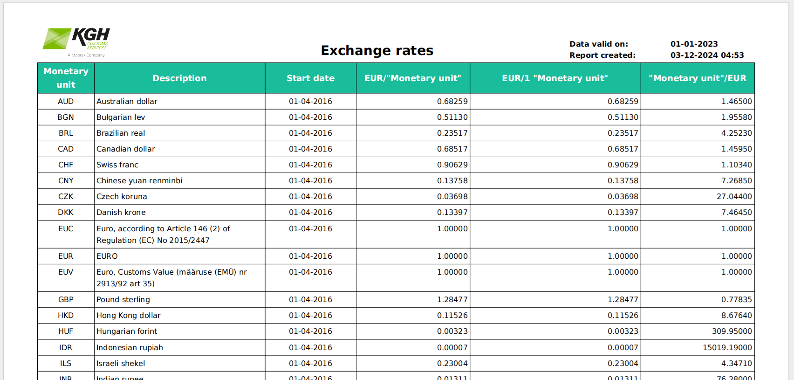Click the Hungarian forint description

point(127,332)
